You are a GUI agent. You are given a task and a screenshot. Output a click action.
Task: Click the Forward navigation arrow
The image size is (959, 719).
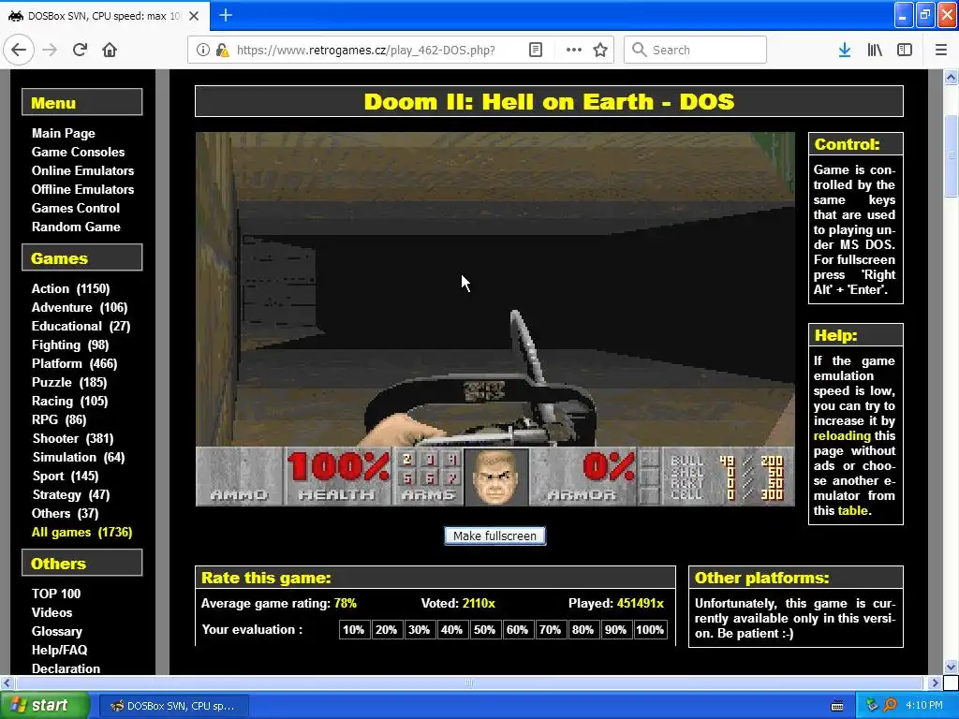50,50
